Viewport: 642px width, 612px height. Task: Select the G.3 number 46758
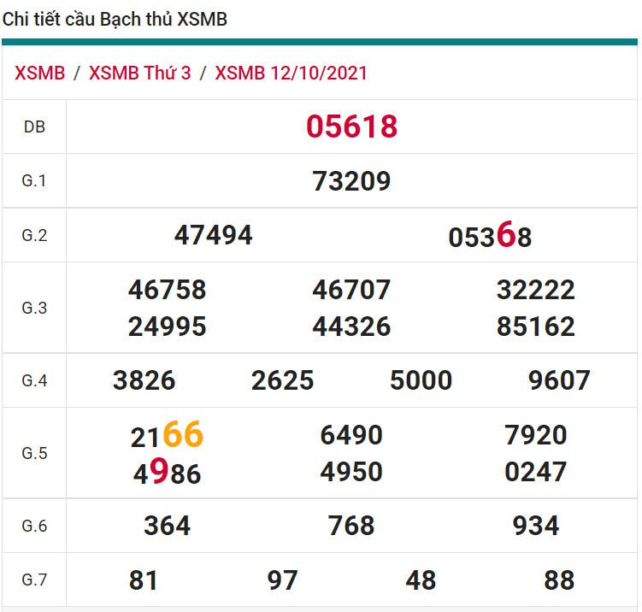[167, 290]
